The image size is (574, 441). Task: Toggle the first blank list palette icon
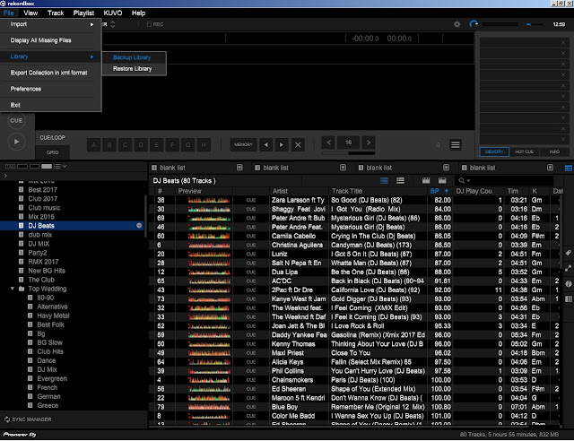[x=239, y=168]
